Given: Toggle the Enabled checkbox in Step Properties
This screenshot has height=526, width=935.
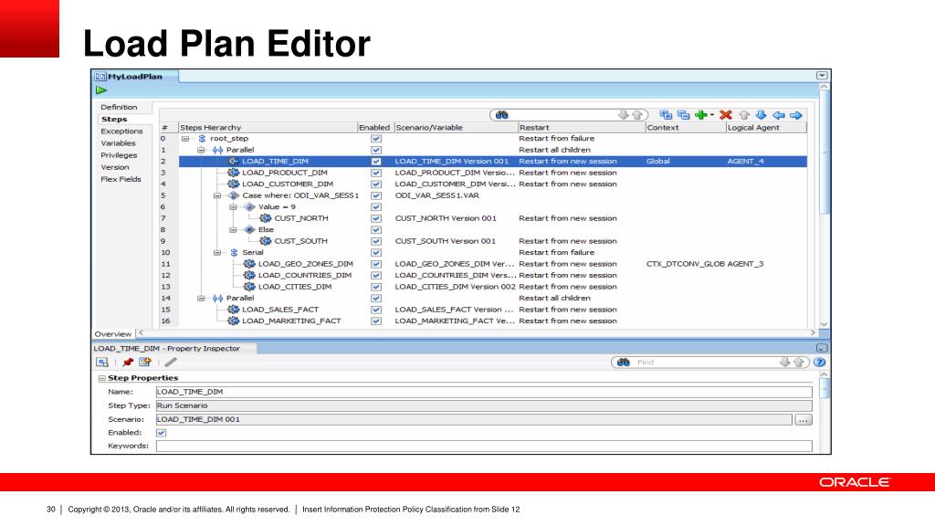Looking at the screenshot, I should point(161,433).
